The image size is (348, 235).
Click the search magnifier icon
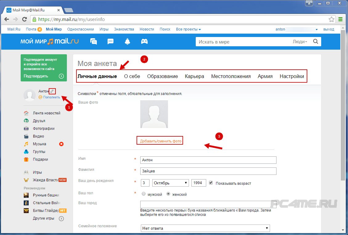(315, 42)
